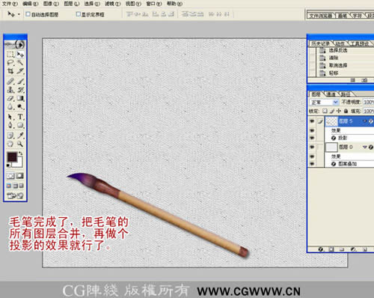
Task: Select the Healing Brush tool
Action: pyautogui.click(x=10, y=81)
